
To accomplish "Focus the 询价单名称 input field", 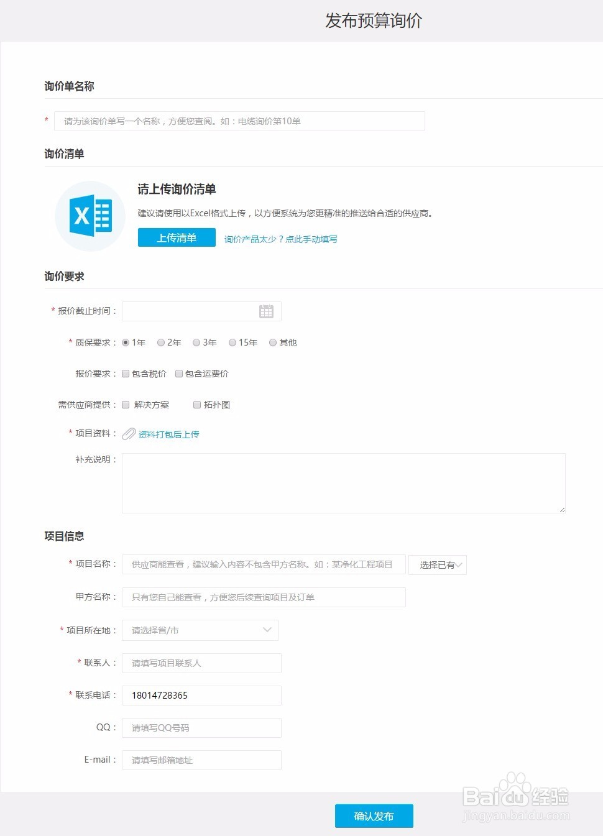I will (x=239, y=121).
